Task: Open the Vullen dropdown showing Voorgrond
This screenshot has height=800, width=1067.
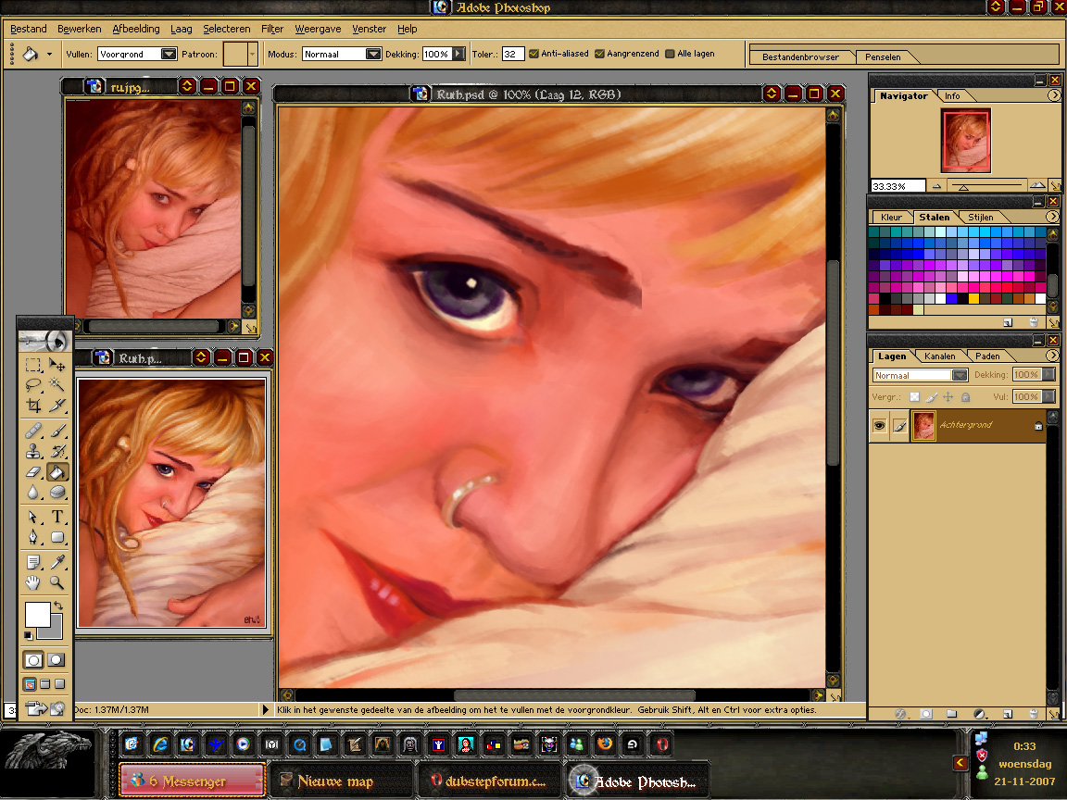Action: pos(169,54)
